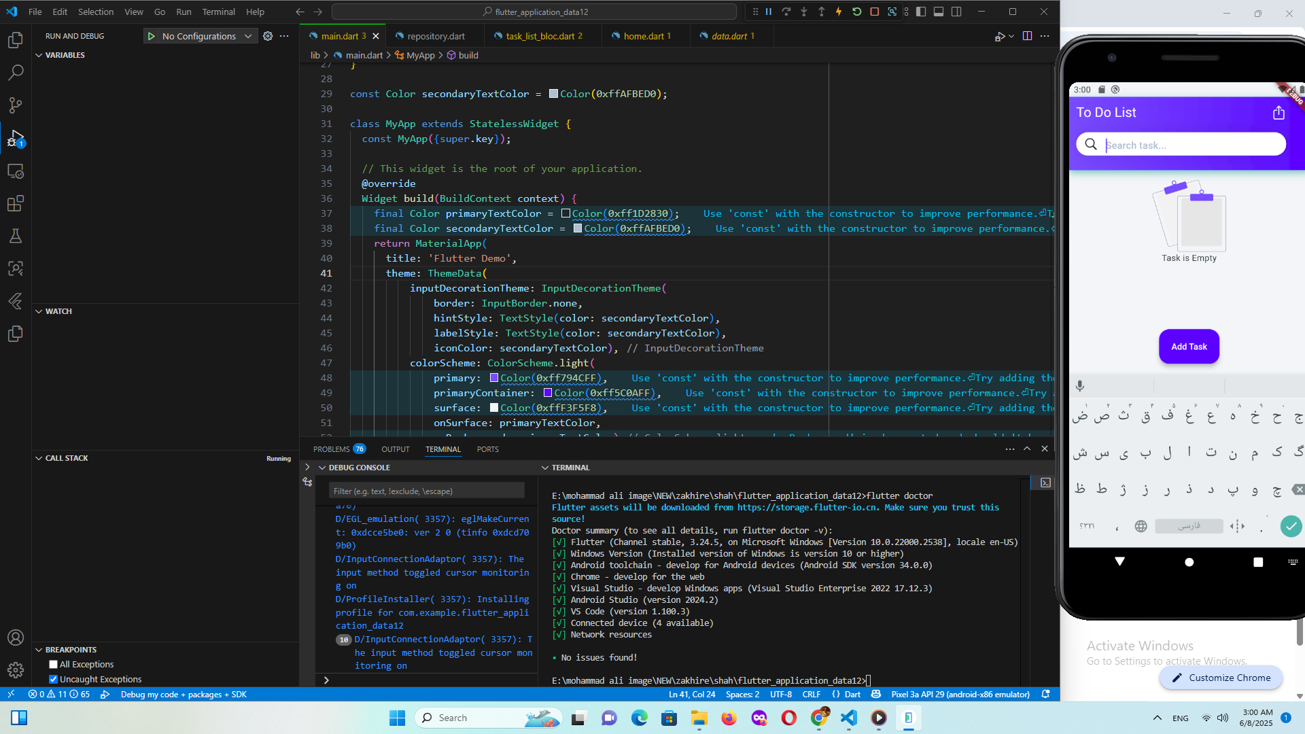Collapse the CALL STACK section

coord(39,458)
